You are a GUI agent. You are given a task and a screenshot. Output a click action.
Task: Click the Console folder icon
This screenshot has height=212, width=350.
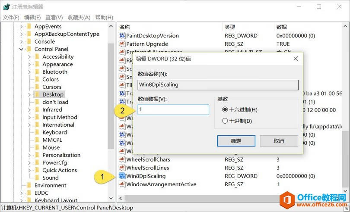[x=29, y=42]
